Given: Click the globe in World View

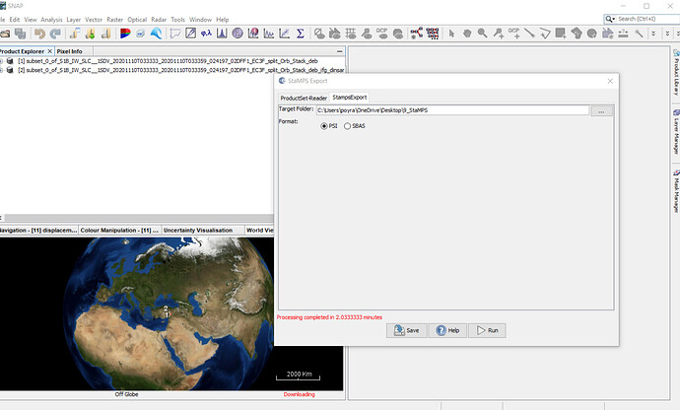Looking at the screenshot, I should point(170,313).
